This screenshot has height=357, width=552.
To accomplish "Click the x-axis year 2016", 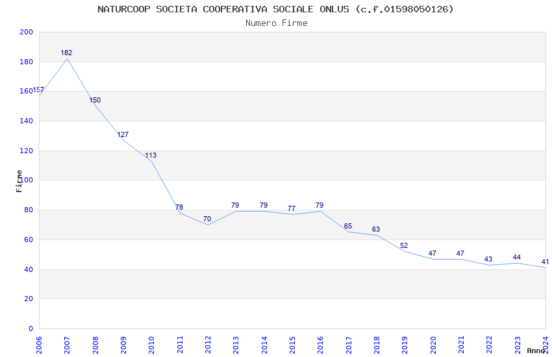I will coord(321,345).
